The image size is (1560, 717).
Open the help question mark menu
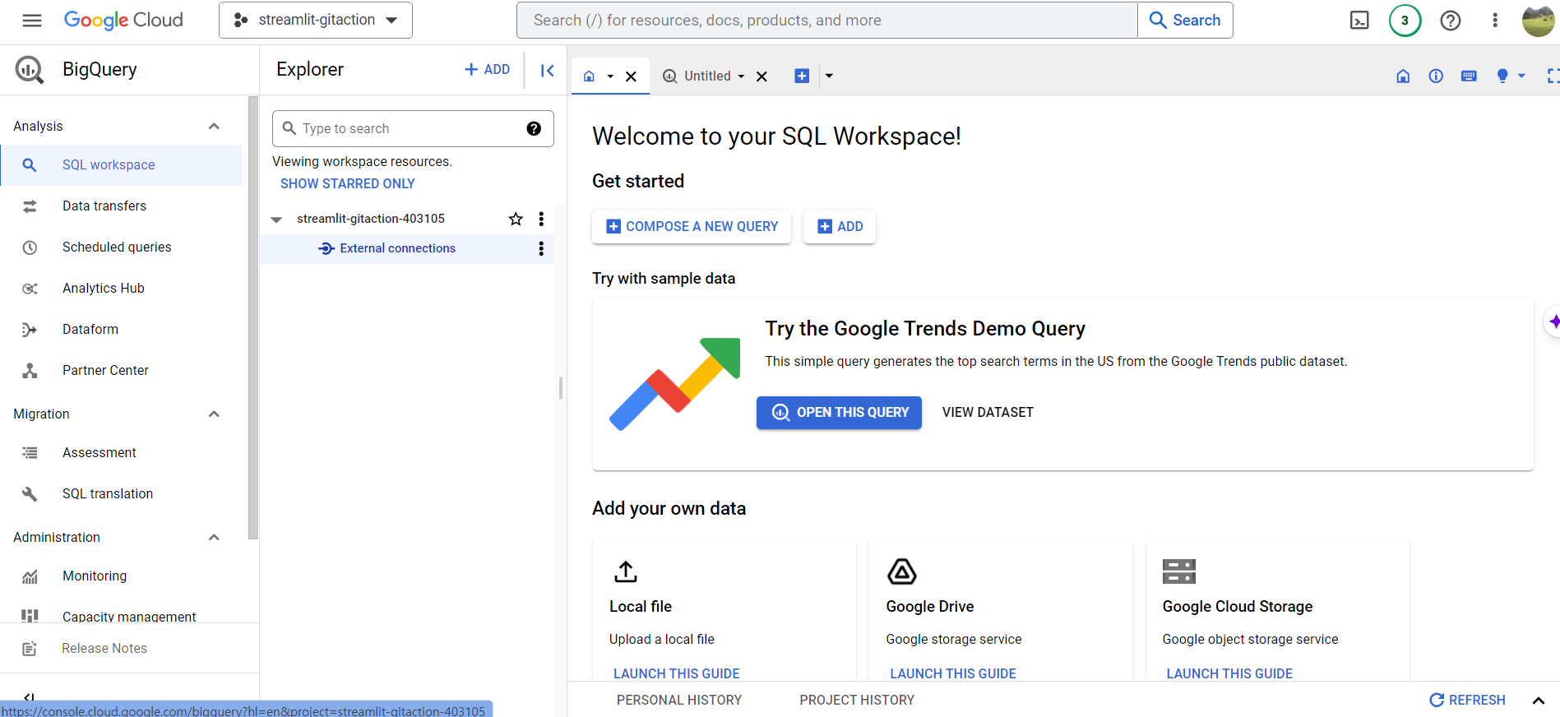pos(1451,21)
